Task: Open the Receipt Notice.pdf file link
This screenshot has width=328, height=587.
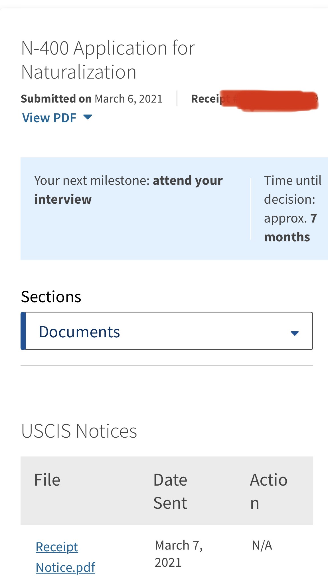Action: (x=65, y=557)
